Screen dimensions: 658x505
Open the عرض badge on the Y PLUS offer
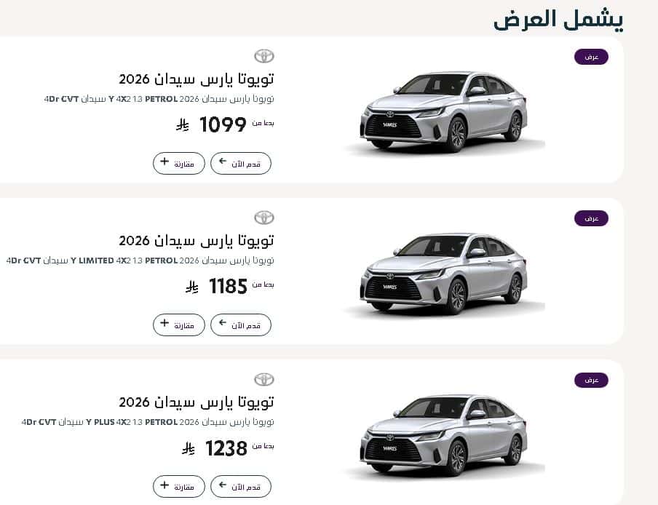[x=591, y=379]
